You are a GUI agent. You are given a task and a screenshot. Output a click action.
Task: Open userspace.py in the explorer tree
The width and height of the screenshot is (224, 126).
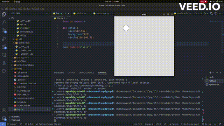(29, 32)
